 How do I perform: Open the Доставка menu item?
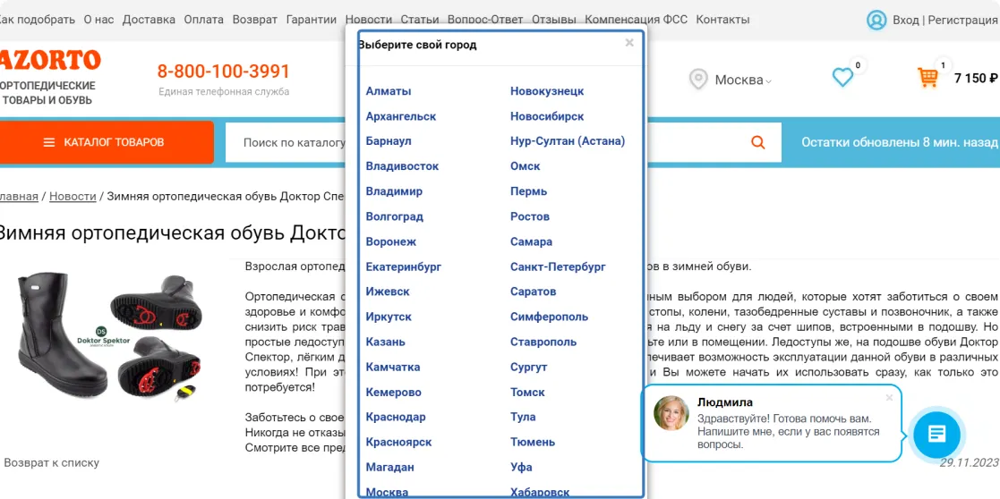point(149,20)
